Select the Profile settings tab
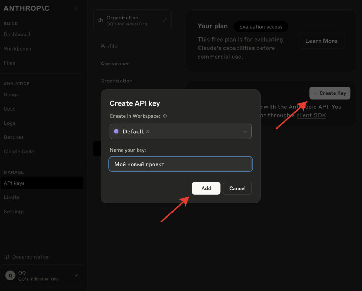362x291 pixels. click(109, 47)
